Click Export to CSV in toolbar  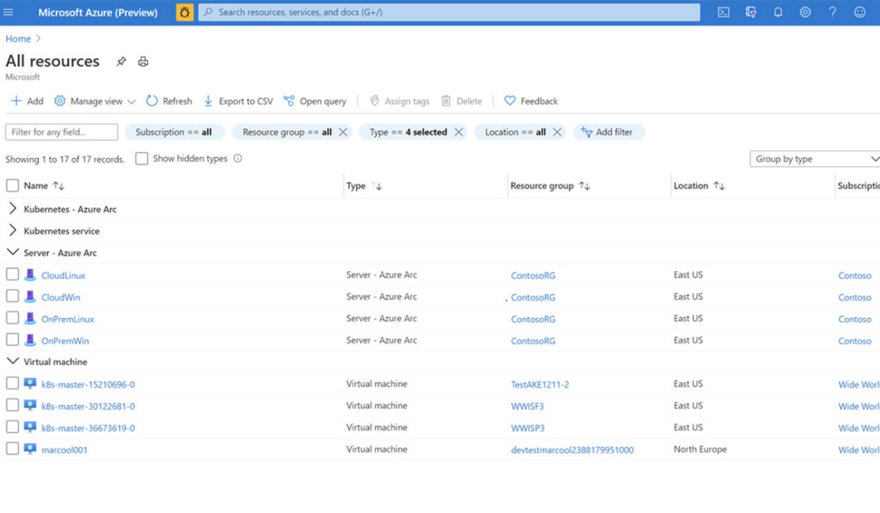(238, 101)
